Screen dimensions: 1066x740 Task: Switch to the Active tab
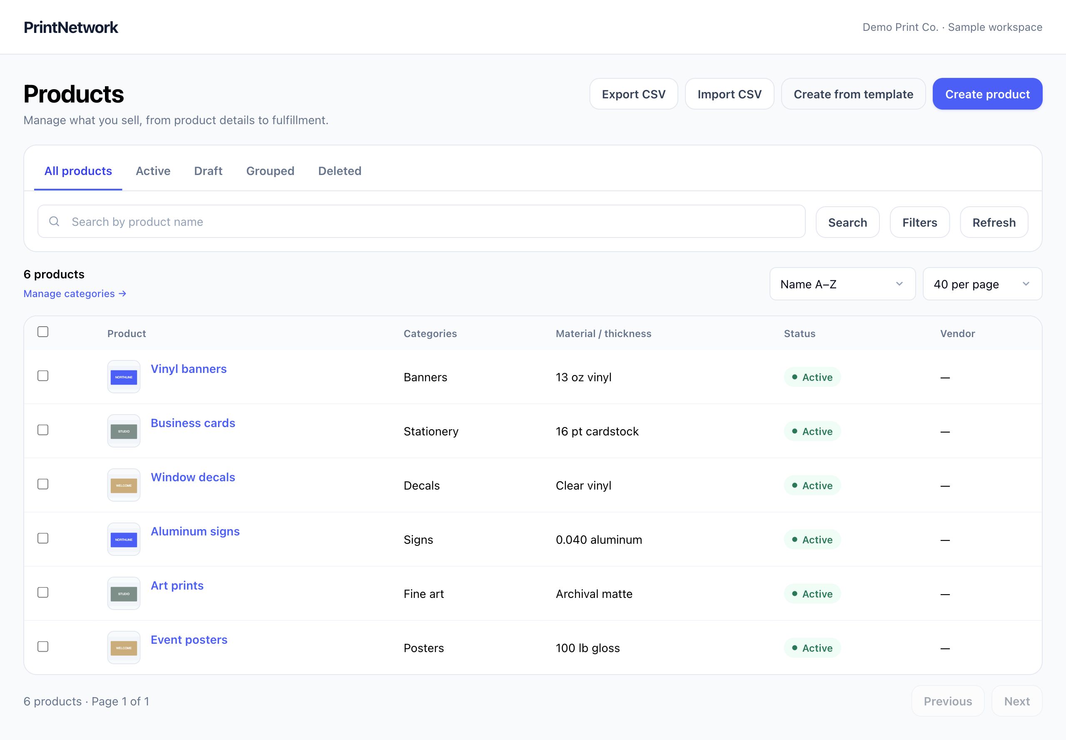pos(153,171)
